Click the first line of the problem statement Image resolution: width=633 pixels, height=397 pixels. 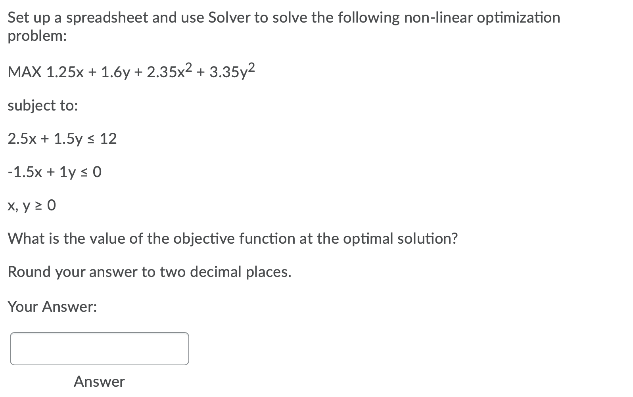coord(278,17)
